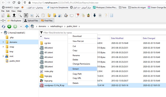Open the Help menu
The height and width of the screenshot is (97, 166).
pos(19,11)
